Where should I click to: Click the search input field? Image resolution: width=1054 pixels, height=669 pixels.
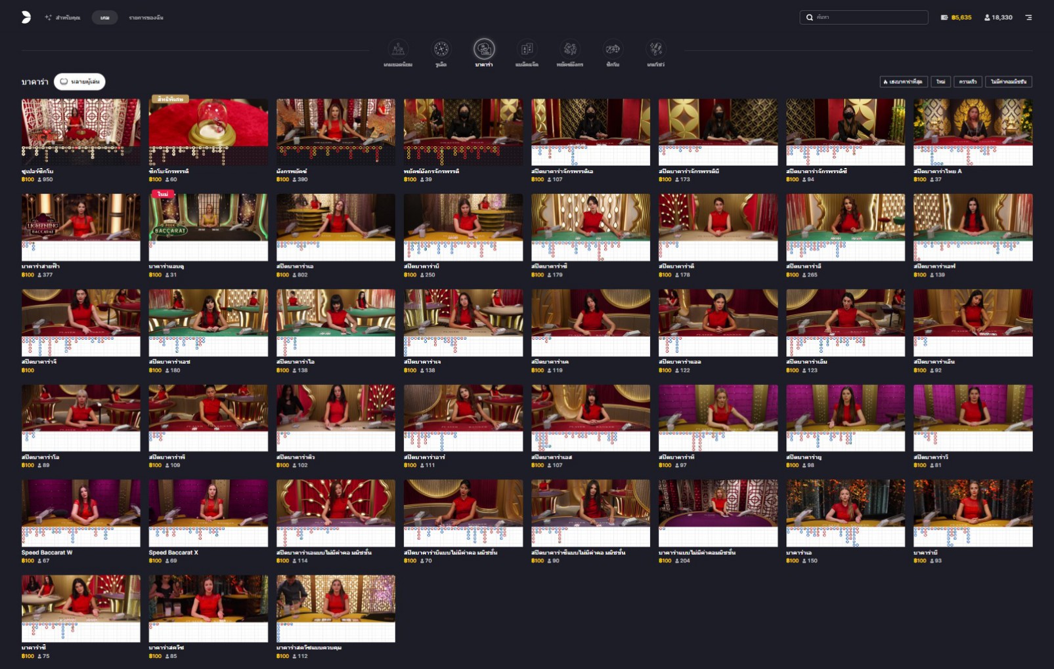pos(864,18)
